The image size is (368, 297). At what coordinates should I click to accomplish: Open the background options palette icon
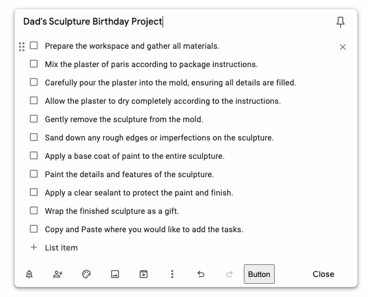pos(86,274)
